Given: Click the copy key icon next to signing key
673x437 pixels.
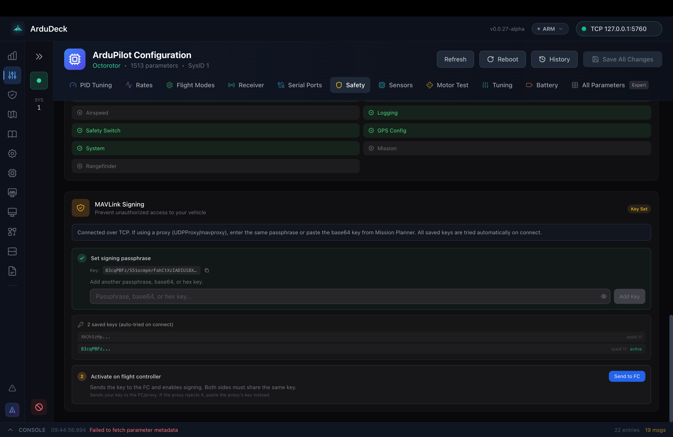Looking at the screenshot, I should (x=207, y=270).
